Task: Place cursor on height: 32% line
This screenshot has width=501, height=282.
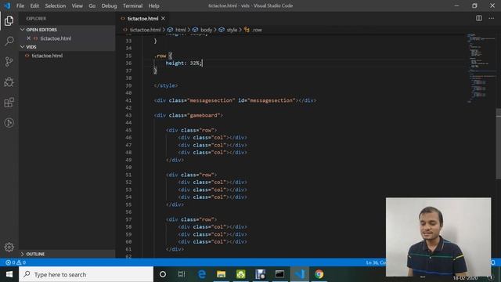Action: tap(184, 63)
